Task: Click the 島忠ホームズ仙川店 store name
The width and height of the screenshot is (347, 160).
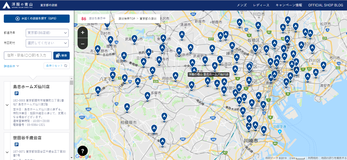Action: (x=31, y=86)
